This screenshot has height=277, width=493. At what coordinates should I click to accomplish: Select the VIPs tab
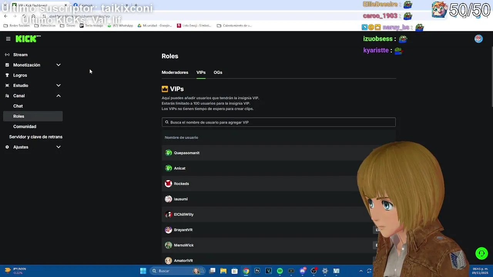(x=201, y=72)
